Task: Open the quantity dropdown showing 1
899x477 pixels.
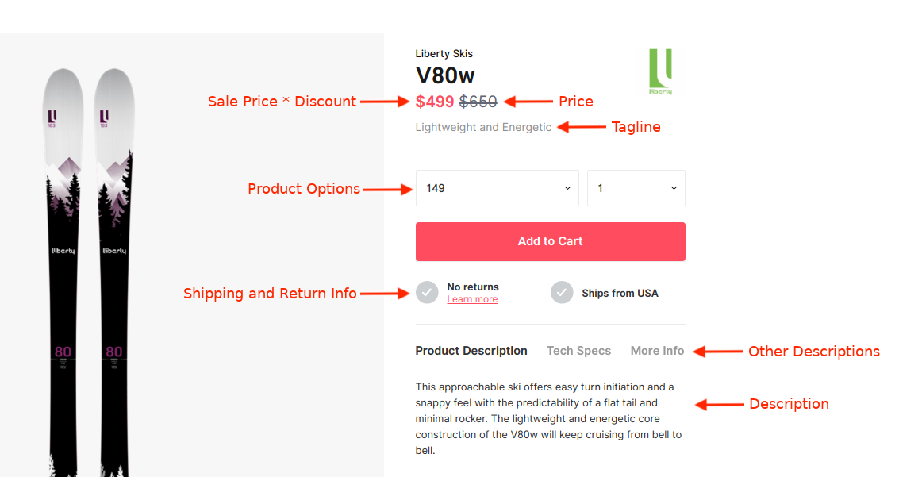Action: click(636, 188)
